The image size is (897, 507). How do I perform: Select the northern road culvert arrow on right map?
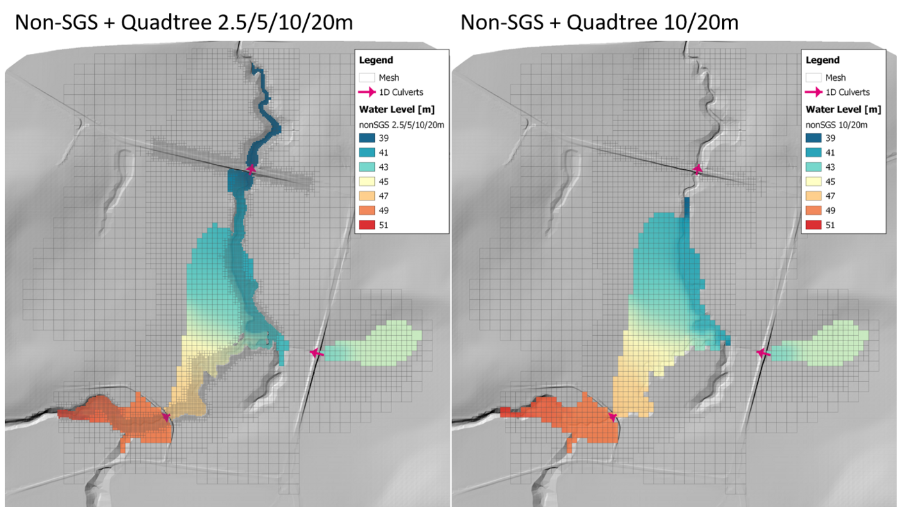(697, 169)
